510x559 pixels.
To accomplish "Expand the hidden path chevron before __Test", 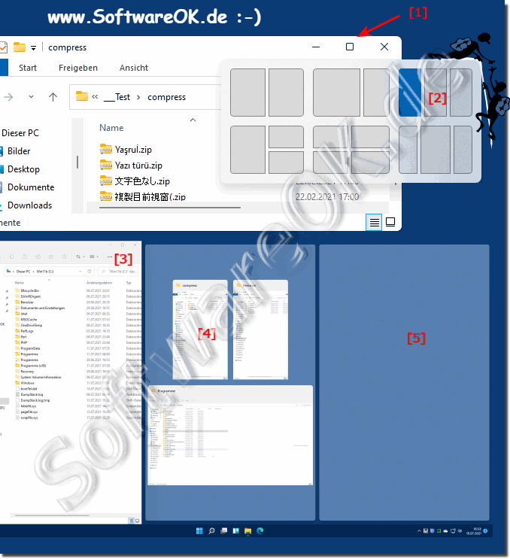I will point(95,96).
